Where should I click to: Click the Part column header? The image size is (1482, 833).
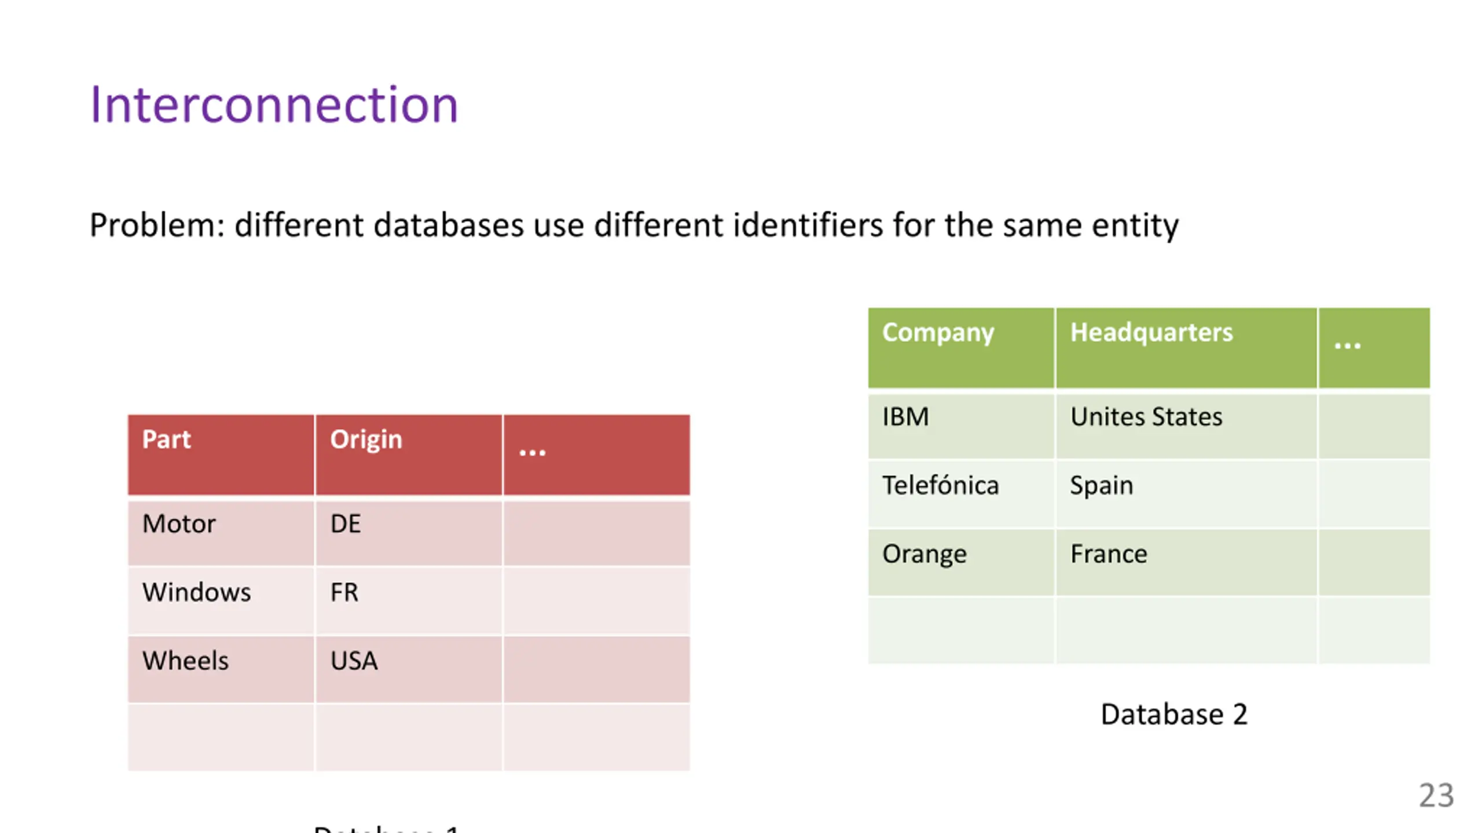221,455
